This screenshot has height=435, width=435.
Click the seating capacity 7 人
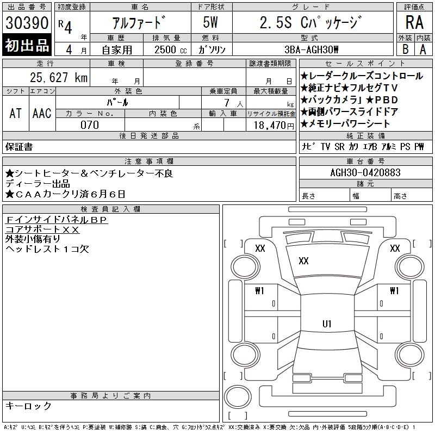[233, 103]
